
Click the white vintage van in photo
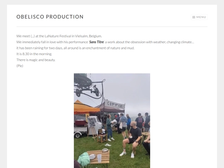(87, 127)
